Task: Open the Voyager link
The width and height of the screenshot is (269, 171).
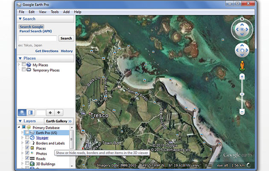Action: [42, 138]
